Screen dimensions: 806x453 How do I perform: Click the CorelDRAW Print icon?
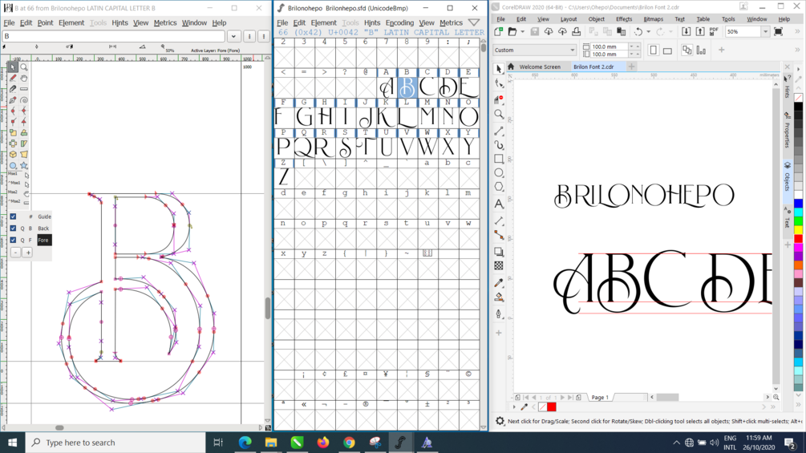click(576, 32)
